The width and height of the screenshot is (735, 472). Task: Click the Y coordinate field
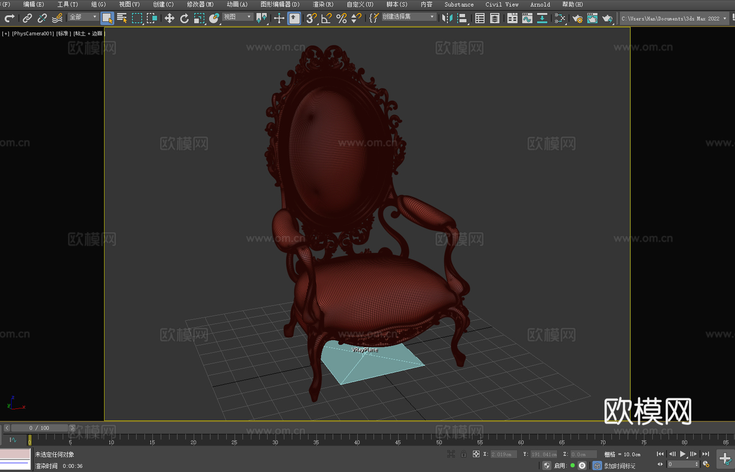pyautogui.click(x=544, y=454)
